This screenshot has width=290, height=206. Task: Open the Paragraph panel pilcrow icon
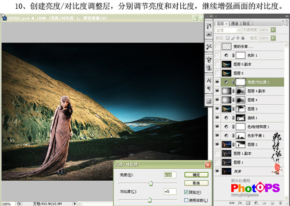(x=209, y=89)
